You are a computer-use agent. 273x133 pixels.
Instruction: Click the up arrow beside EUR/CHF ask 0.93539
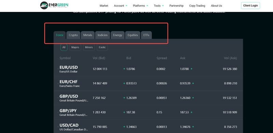pos(193,83)
